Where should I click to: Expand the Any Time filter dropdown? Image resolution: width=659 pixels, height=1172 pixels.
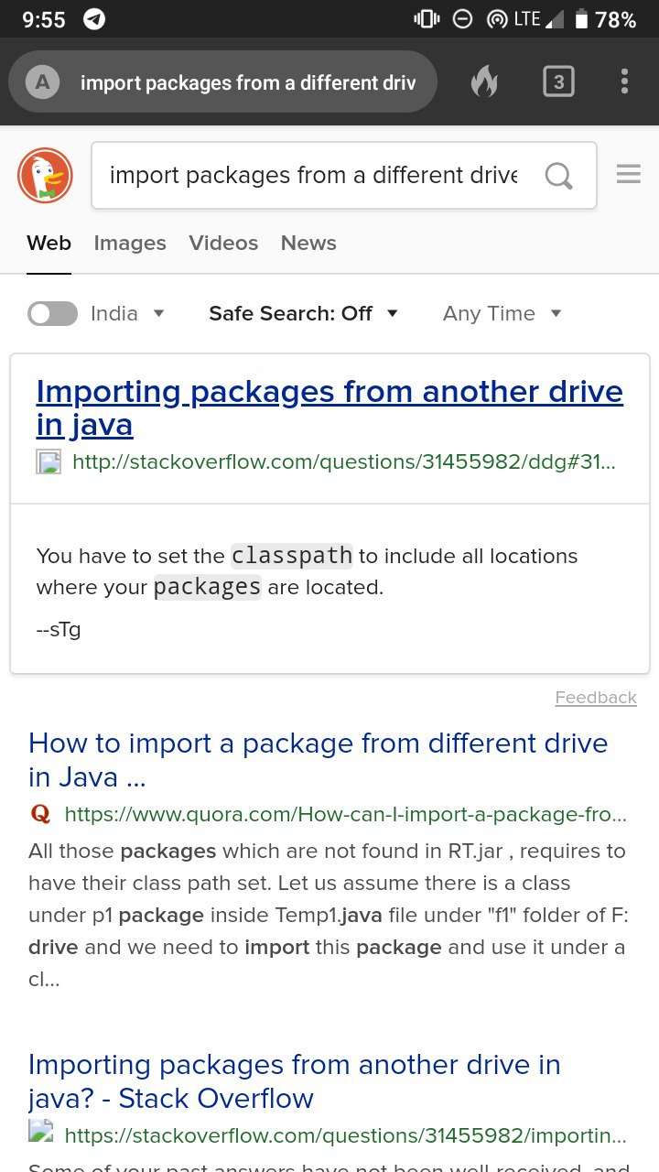[502, 313]
